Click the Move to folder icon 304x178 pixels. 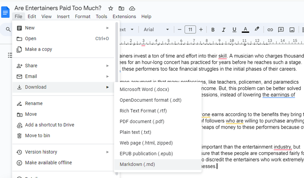click(x=121, y=8)
